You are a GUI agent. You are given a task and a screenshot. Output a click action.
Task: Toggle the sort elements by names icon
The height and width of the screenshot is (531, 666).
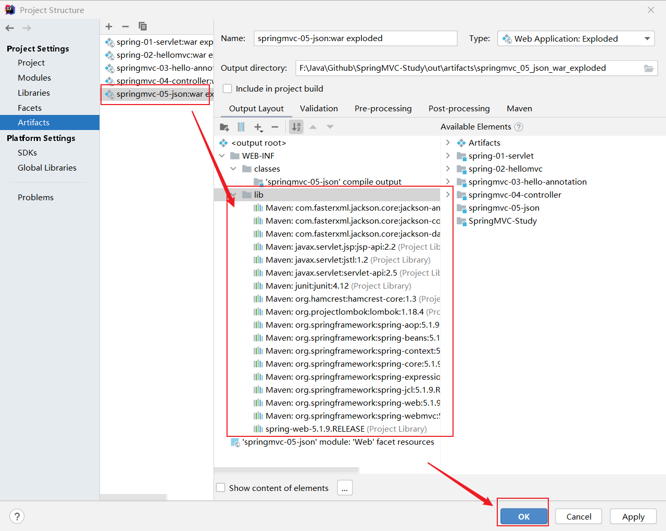click(x=296, y=127)
